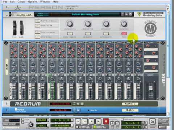This screenshot has height=130, width=174.
Task: Click the rack scrollbar down arrow
Action: (x=168, y=114)
